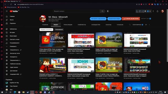Open the account avatar menu
This screenshot has height=94, width=168.
162,11
